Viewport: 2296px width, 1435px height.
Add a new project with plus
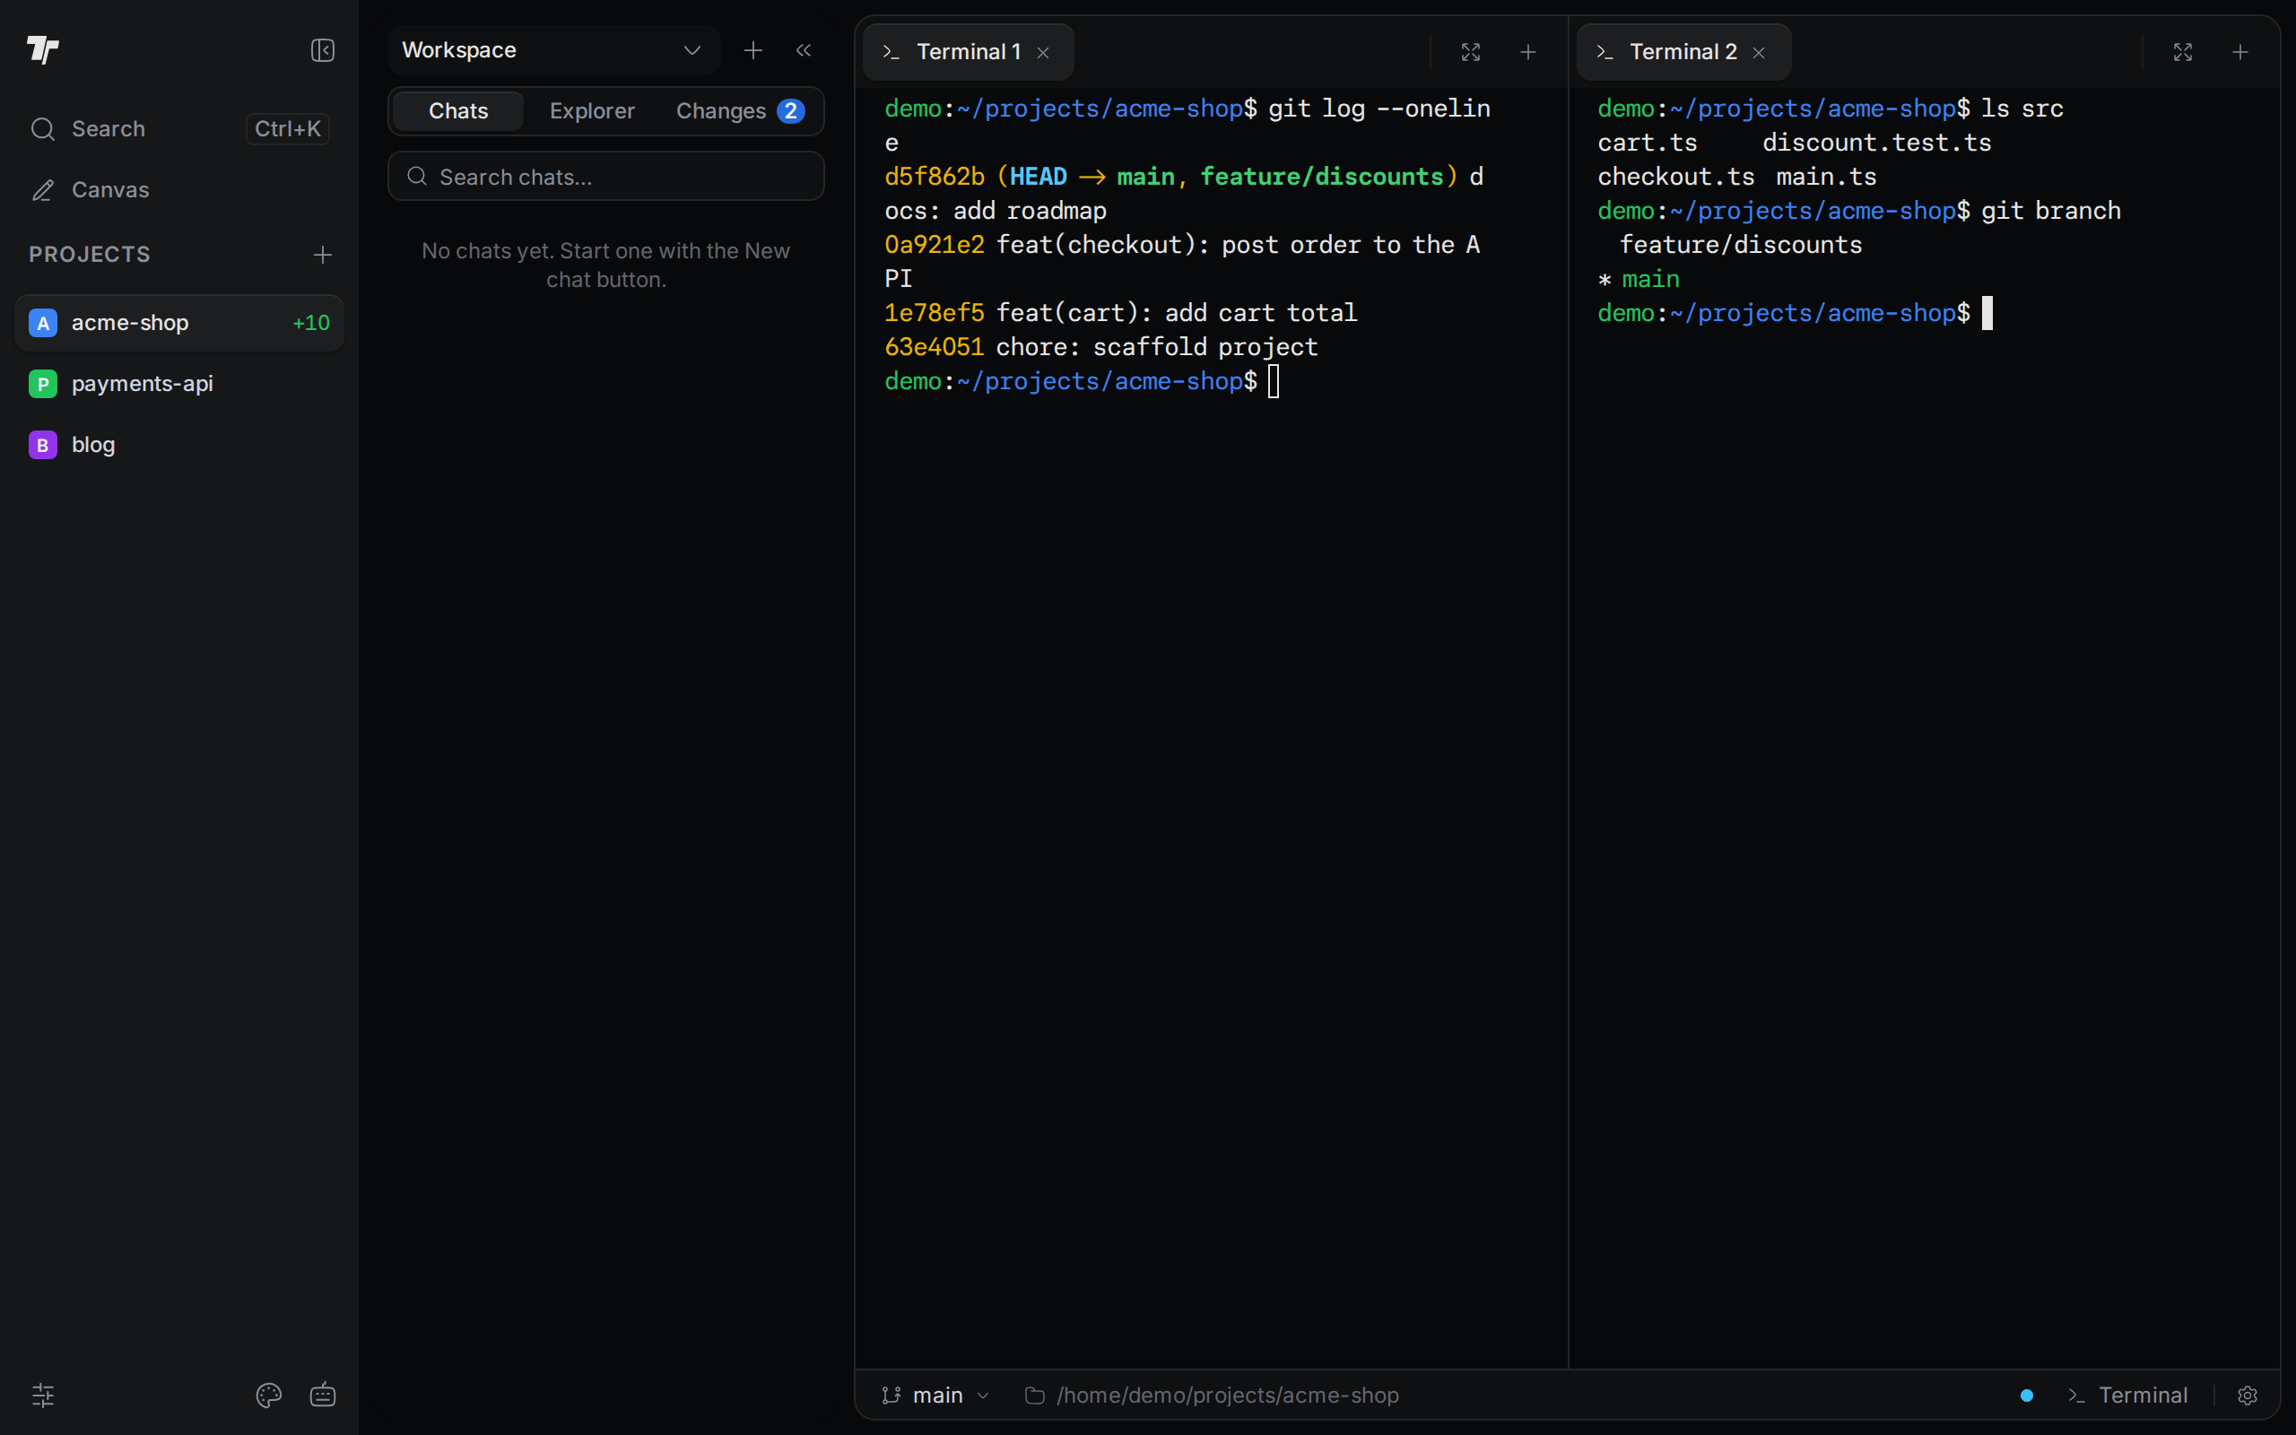323,255
